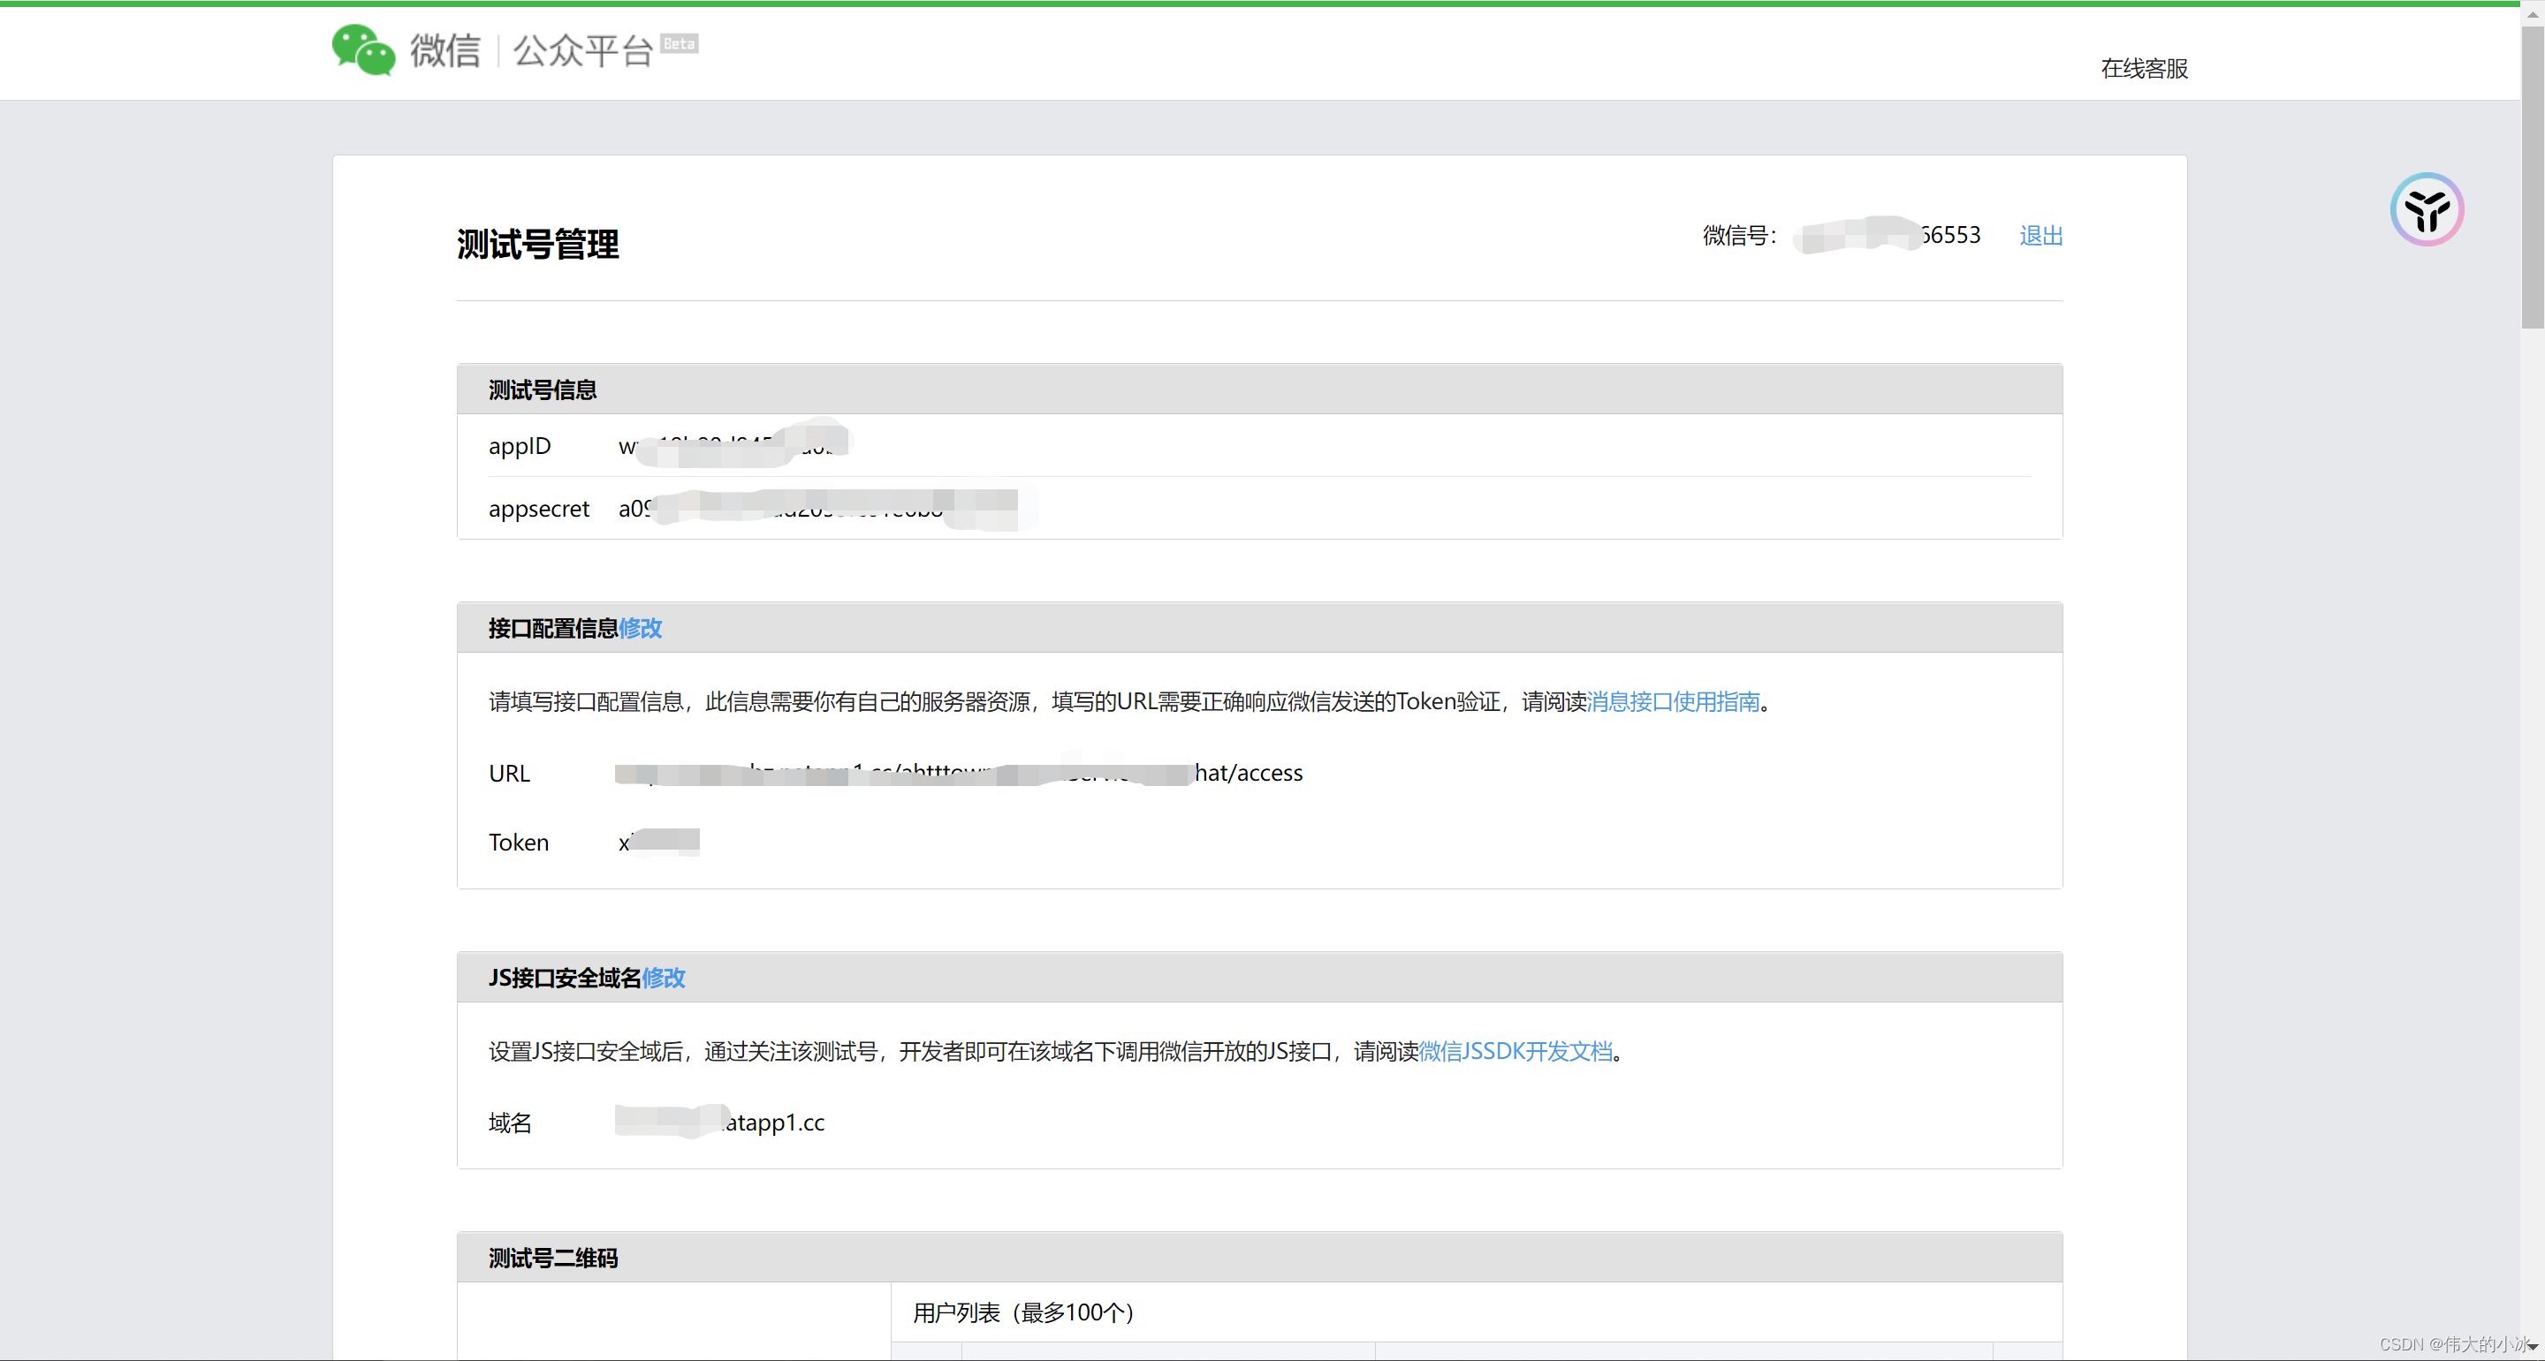Screen dimensions: 2545x1361
Task: Click the 测试号二维码 section header
Action: coord(552,1258)
